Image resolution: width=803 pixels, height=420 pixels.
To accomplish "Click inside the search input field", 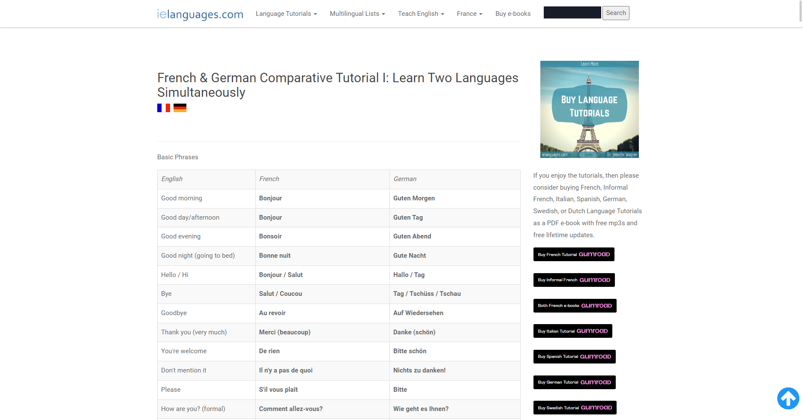I will (572, 12).
